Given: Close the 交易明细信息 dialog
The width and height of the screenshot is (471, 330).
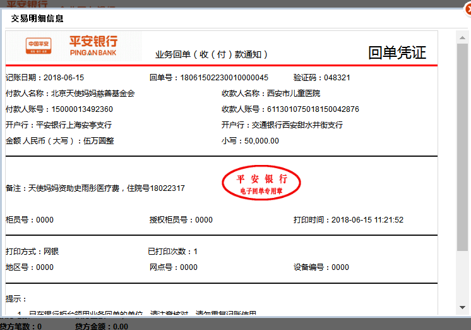Looking at the screenshot, I should (468, 9).
